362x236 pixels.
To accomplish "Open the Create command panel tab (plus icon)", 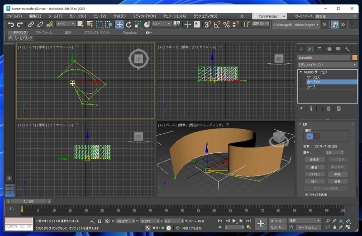I will pos(301,49).
